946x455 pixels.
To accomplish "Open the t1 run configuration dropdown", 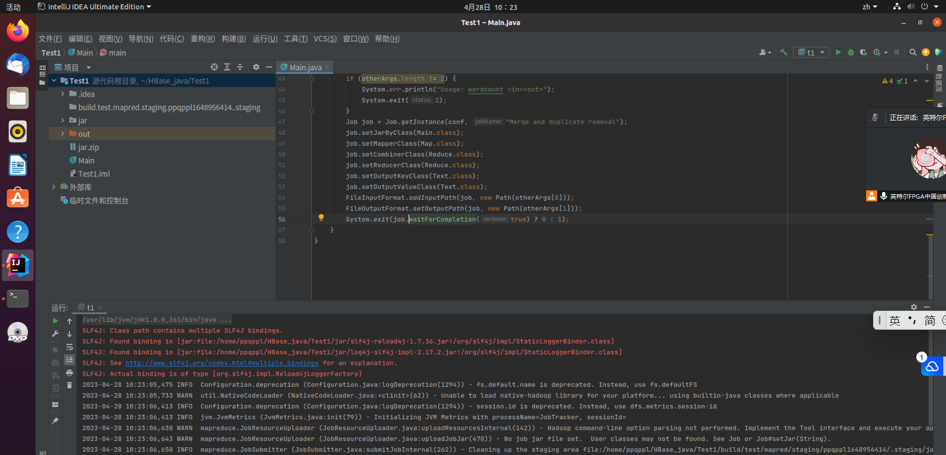I will pos(812,52).
